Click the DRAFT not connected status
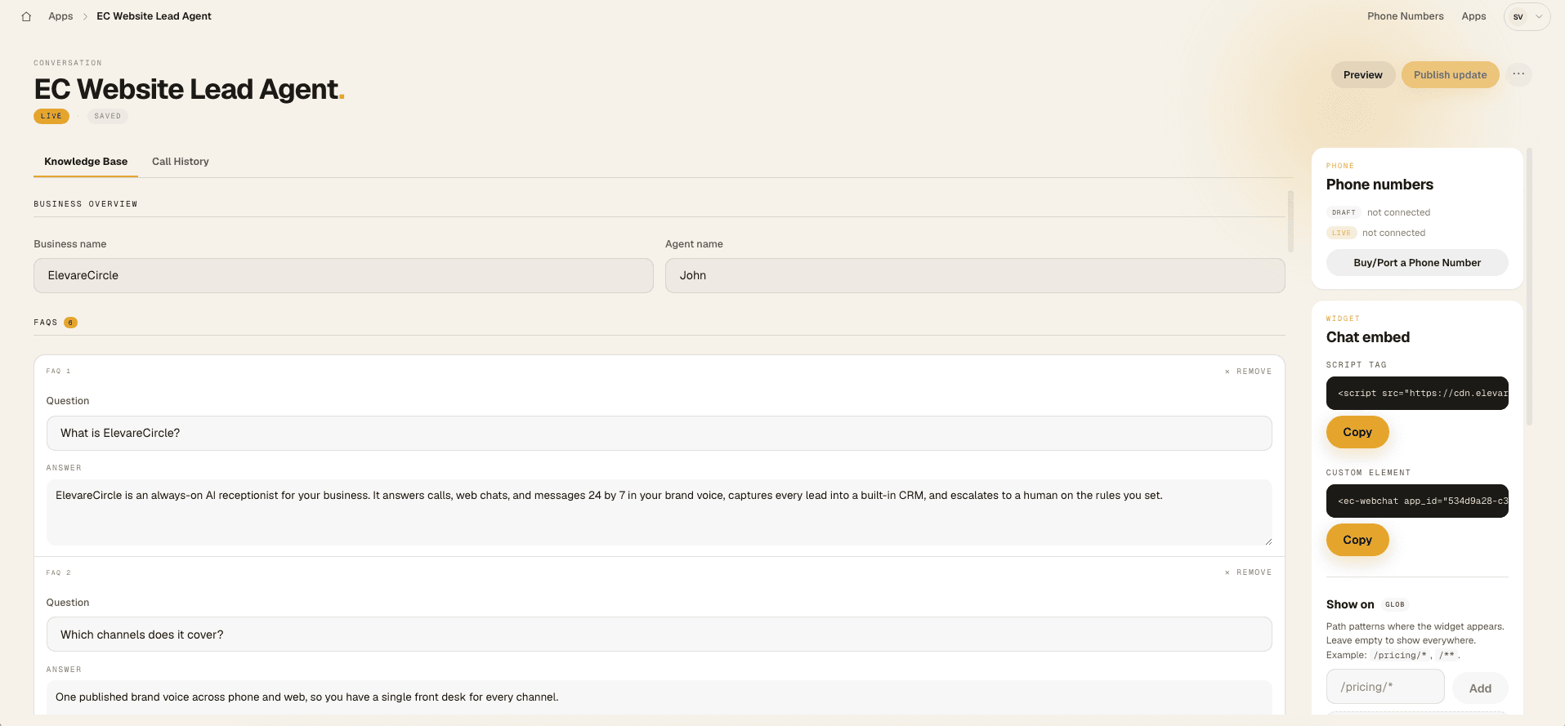The width and height of the screenshot is (1565, 726). 1378,212
